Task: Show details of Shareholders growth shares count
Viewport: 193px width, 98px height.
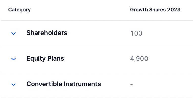Action: point(136,33)
